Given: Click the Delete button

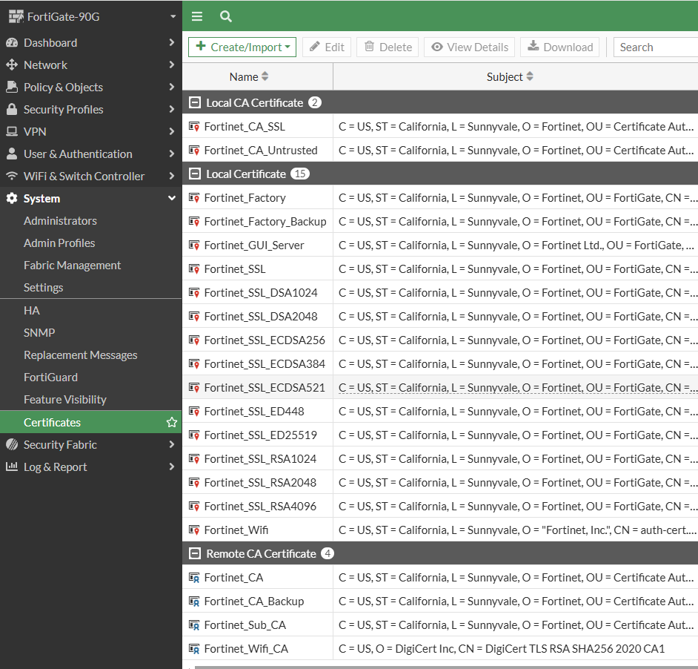Looking at the screenshot, I should click(388, 47).
